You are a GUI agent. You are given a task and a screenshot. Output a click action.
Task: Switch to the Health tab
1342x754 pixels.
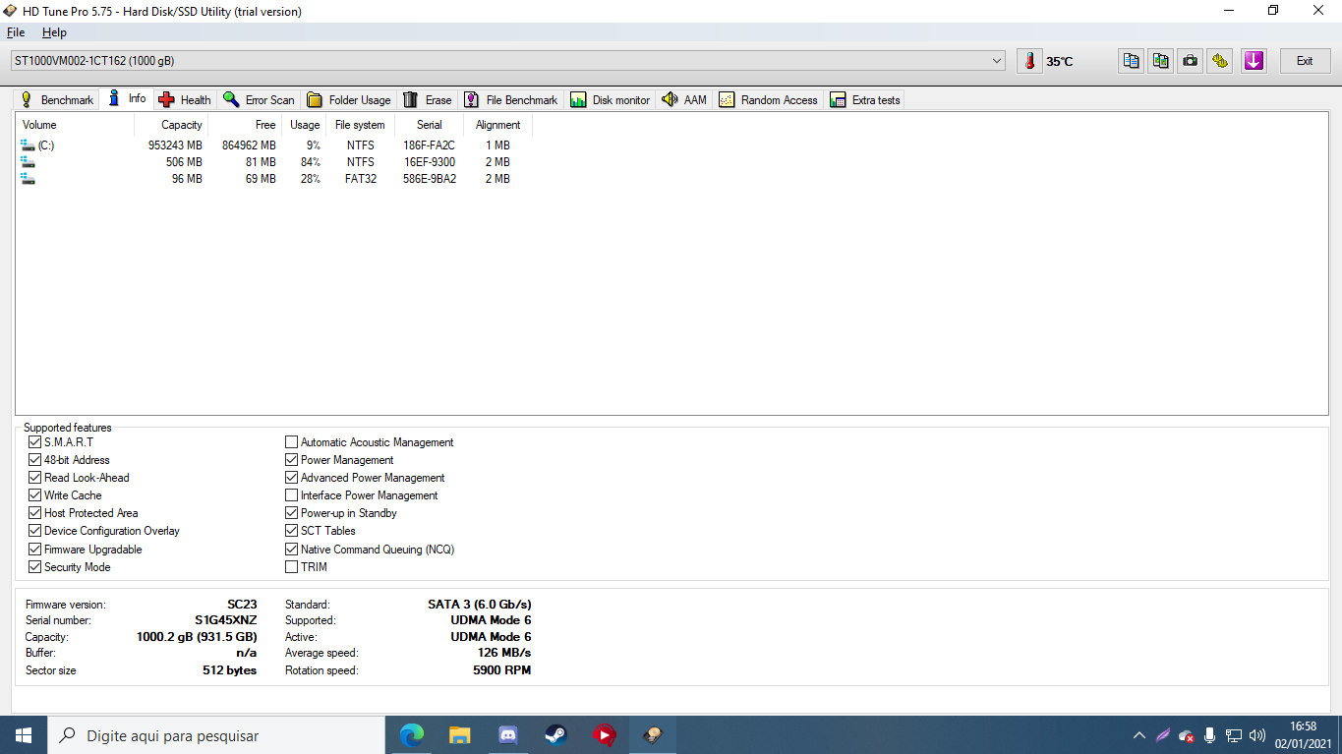pos(185,100)
